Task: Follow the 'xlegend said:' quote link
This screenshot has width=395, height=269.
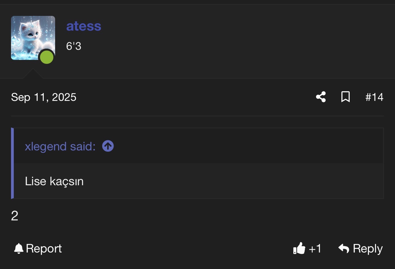Action: point(60,146)
